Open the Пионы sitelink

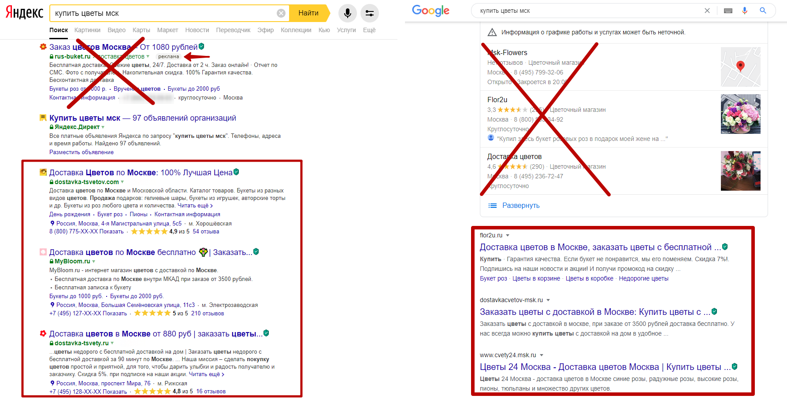click(x=138, y=214)
